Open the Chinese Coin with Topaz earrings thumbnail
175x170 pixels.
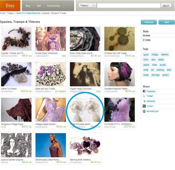pyautogui.click(x=119, y=39)
